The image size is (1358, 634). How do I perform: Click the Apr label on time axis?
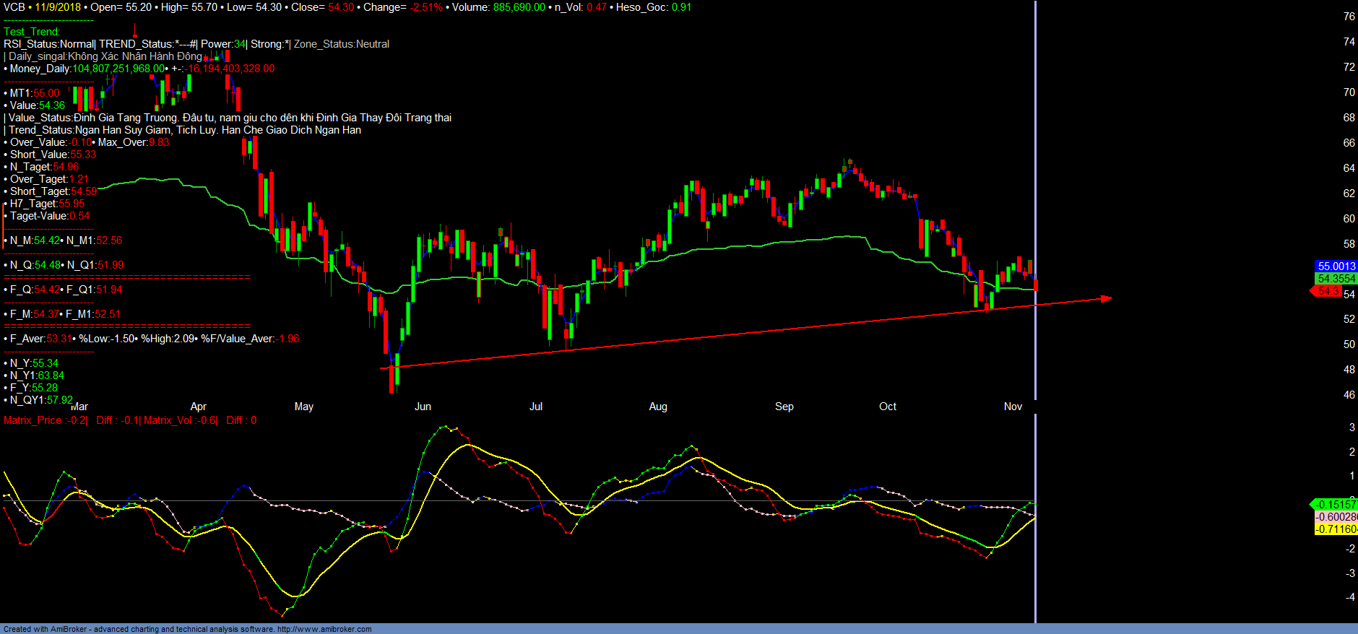point(198,407)
